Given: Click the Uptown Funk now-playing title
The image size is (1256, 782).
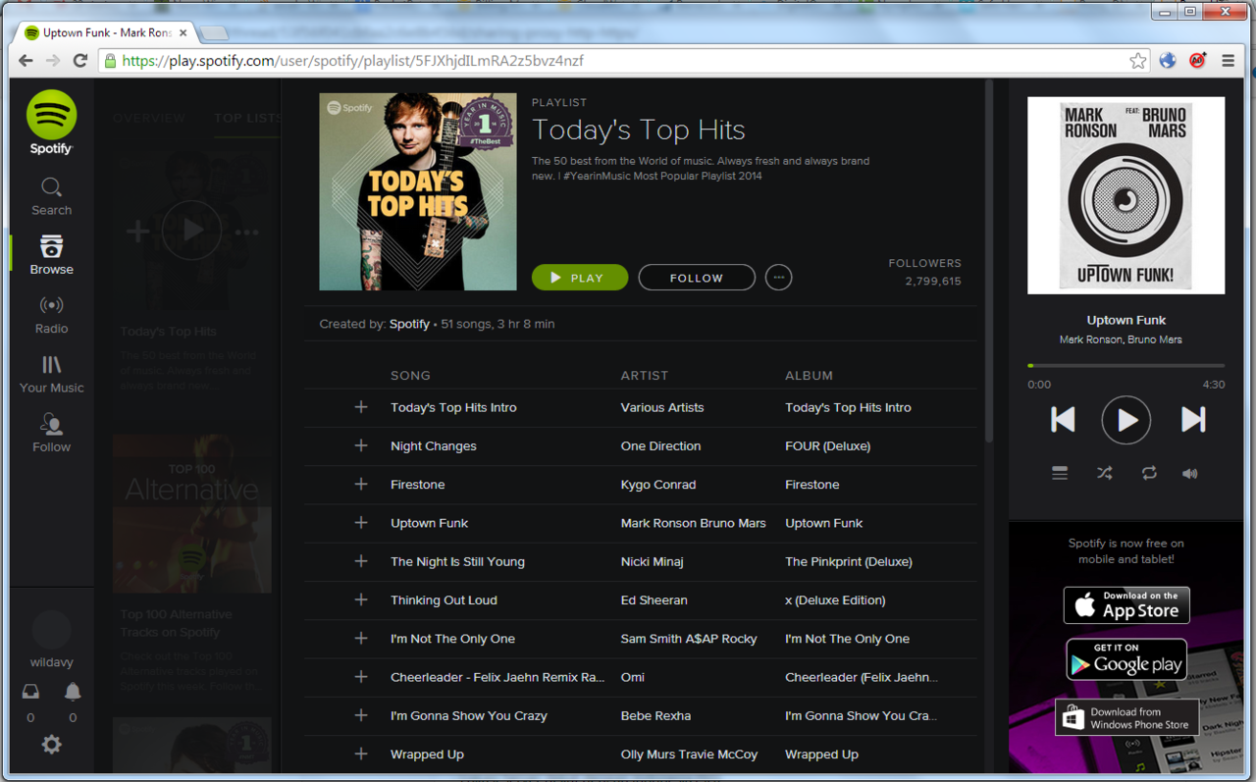Looking at the screenshot, I should click(1126, 320).
